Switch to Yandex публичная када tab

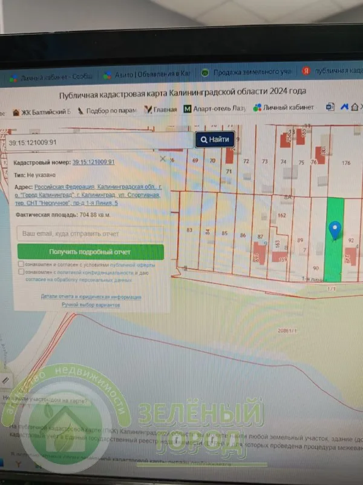pos(332,71)
